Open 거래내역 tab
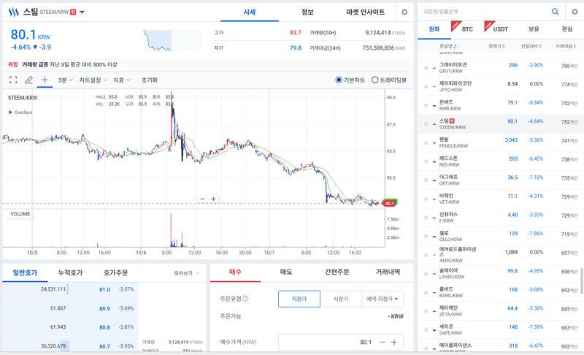 click(x=388, y=272)
